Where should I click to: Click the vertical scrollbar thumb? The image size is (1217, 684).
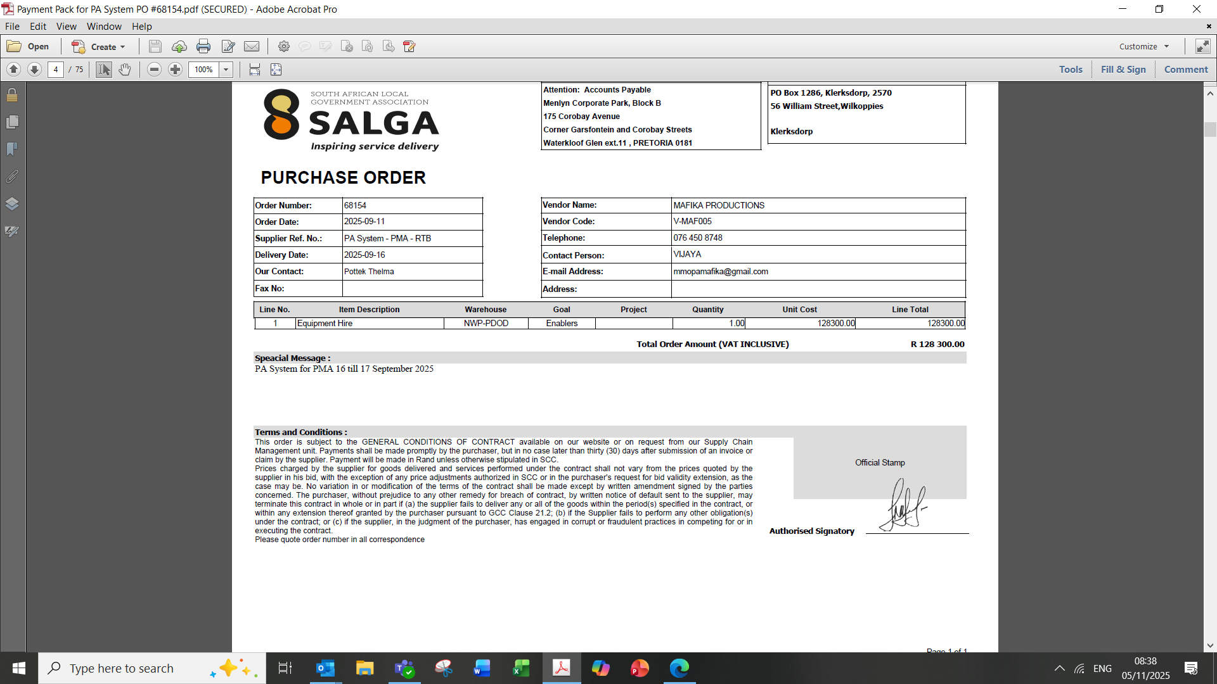pyautogui.click(x=1210, y=129)
